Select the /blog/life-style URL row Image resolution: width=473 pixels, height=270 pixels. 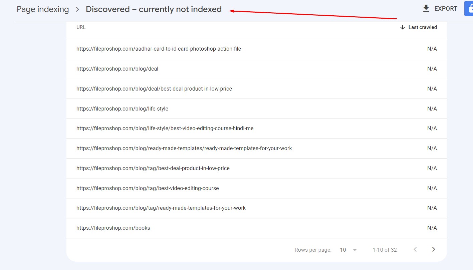click(x=122, y=109)
